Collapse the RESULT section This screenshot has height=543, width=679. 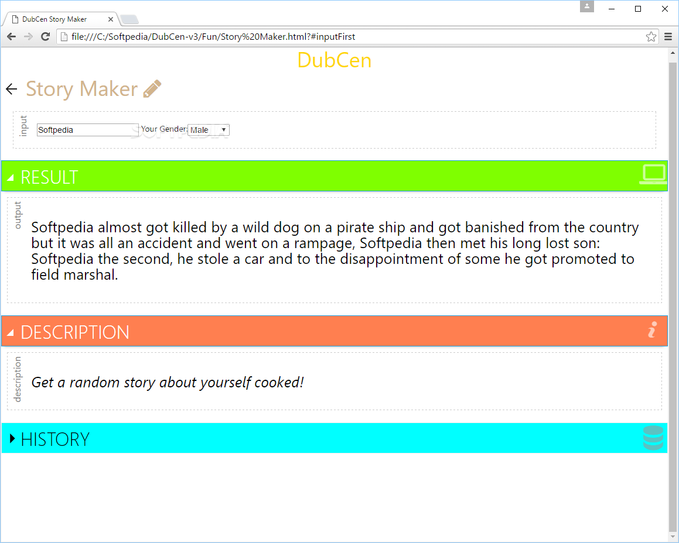pos(335,176)
